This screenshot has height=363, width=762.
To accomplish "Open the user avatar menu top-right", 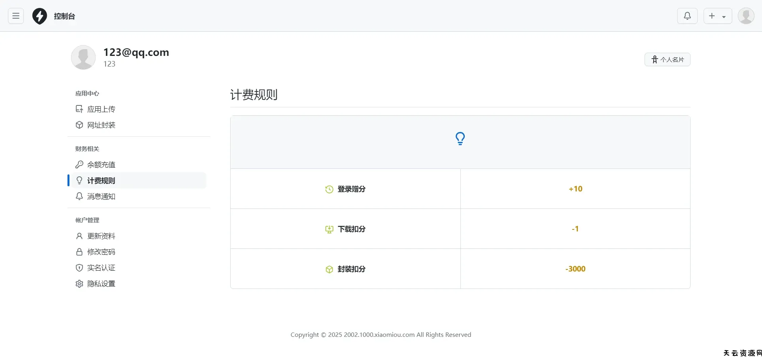I will pos(746,16).
